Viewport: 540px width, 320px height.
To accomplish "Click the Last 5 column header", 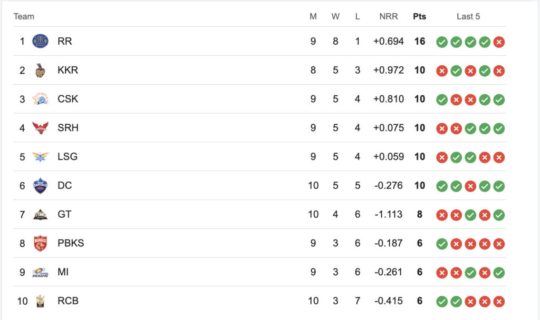I will point(468,16).
